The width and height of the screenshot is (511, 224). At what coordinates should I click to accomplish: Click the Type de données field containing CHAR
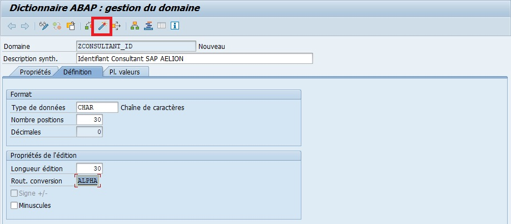point(97,107)
